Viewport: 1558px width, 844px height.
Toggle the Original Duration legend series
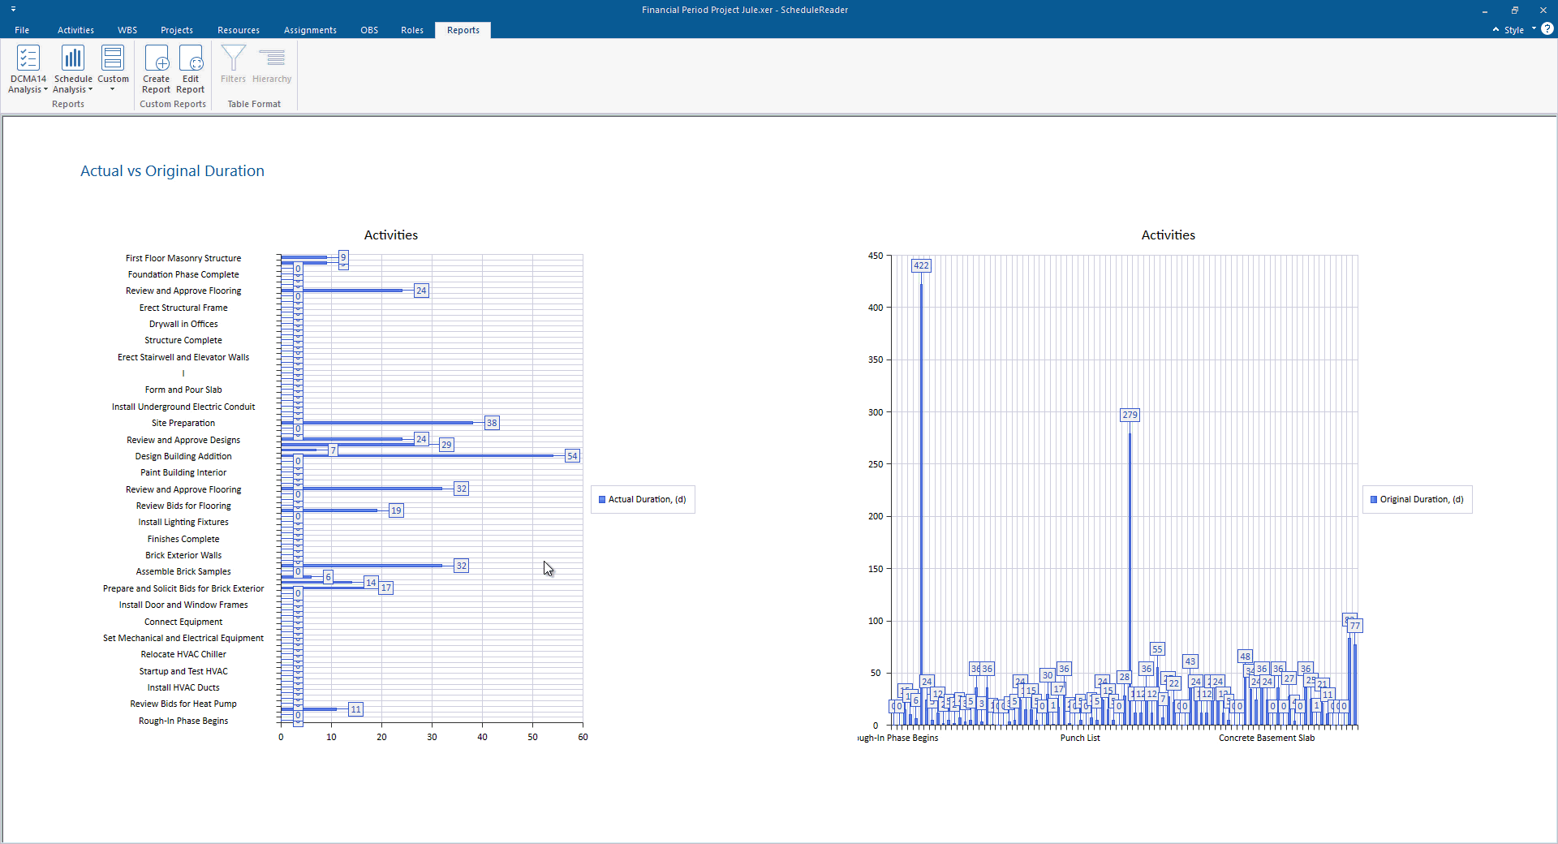tap(1417, 500)
